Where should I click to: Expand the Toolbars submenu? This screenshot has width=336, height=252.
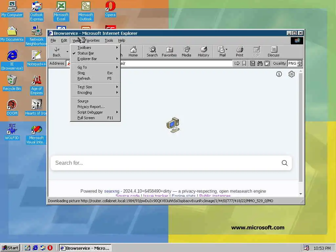point(95,48)
